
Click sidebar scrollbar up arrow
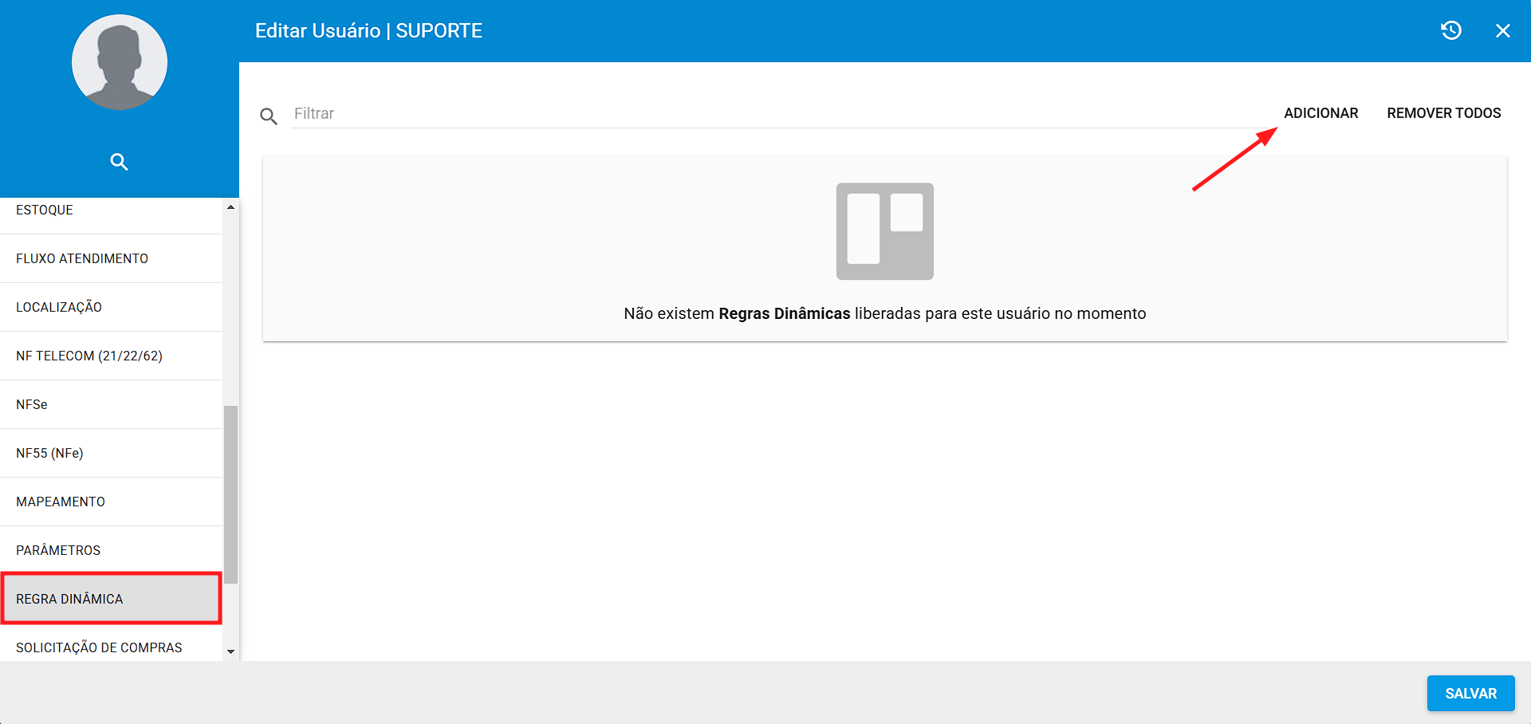[230, 207]
